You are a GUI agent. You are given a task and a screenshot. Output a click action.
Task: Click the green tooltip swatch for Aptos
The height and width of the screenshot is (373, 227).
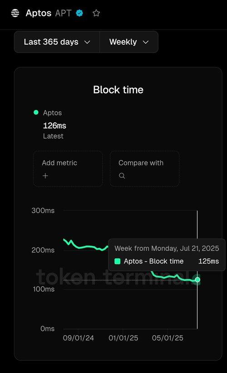[117, 261]
